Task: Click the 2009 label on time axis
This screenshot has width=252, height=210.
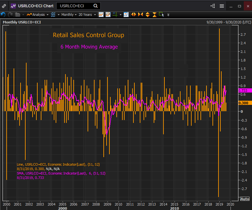Action: click(108, 204)
